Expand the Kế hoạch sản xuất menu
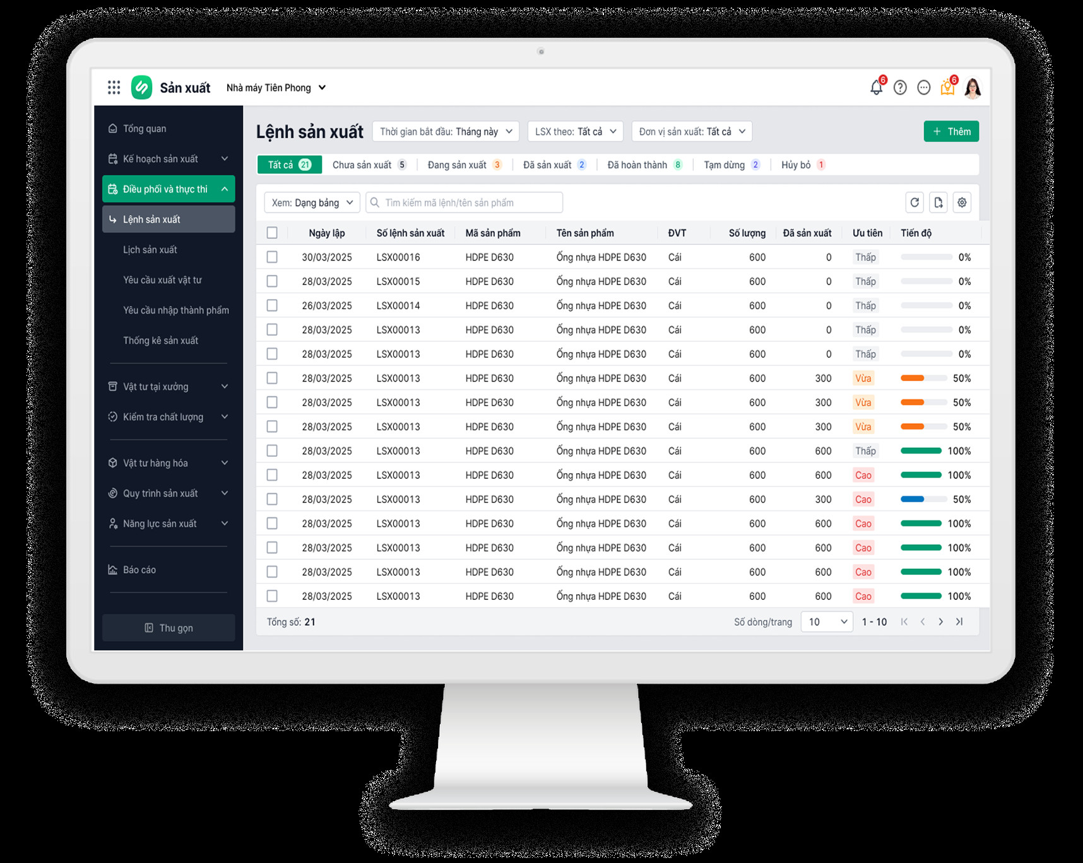The height and width of the screenshot is (863, 1083). pyautogui.click(x=169, y=159)
